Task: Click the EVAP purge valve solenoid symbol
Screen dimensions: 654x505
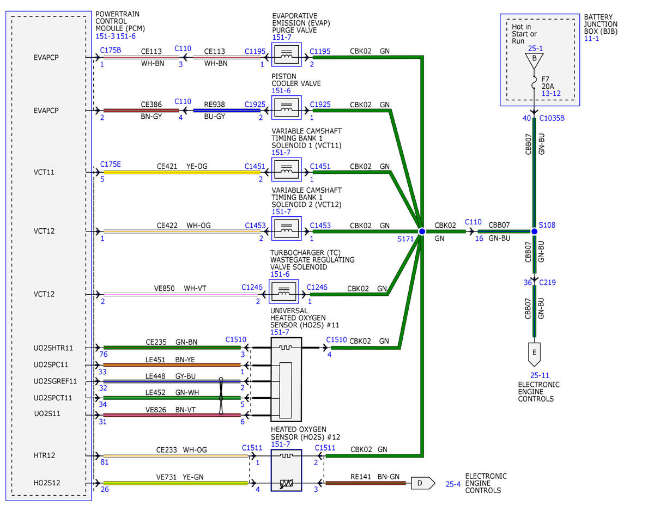Action: tap(286, 55)
